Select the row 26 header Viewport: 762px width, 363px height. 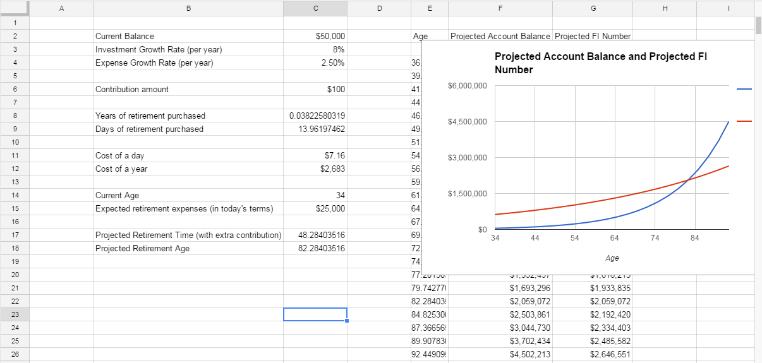coord(14,354)
